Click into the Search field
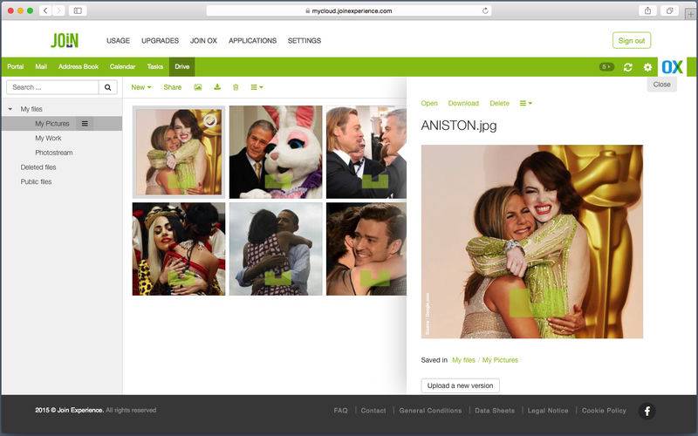 [52, 87]
